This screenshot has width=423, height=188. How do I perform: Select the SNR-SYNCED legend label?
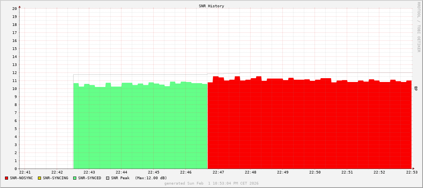[90, 178]
